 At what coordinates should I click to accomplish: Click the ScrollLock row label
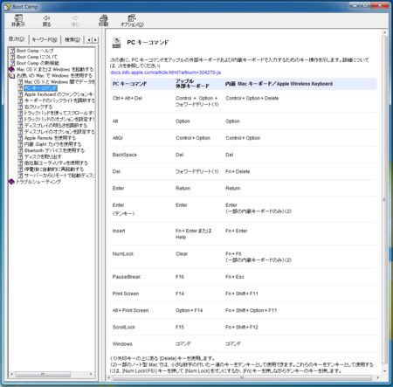tap(124, 328)
